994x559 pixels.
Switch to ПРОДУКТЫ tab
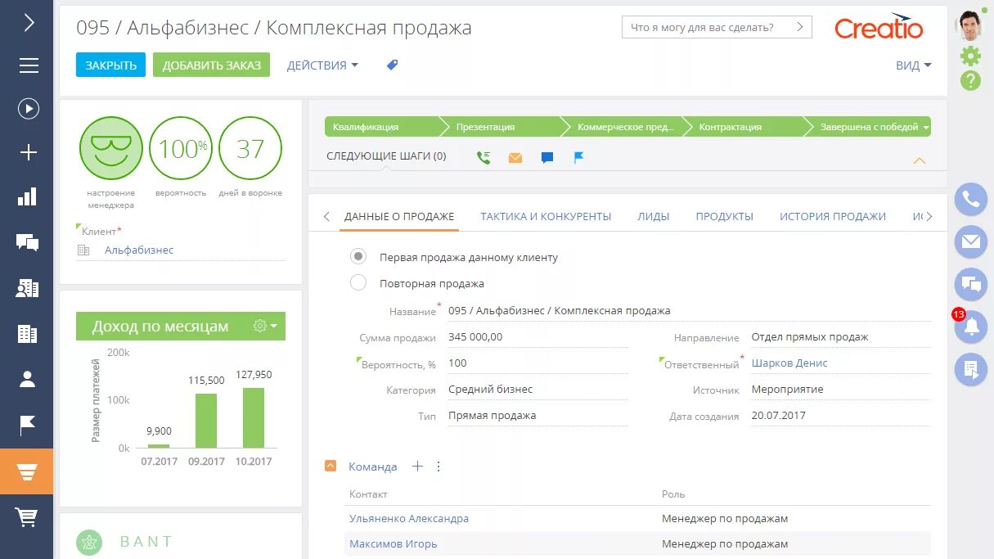725,217
